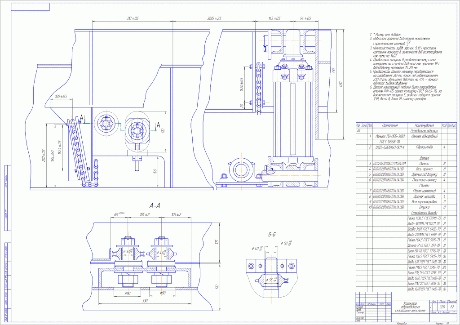The image size is (460, 325).
Task: Click the "100 ±0.5" dimension above the chain
Action: (x=61, y=96)
